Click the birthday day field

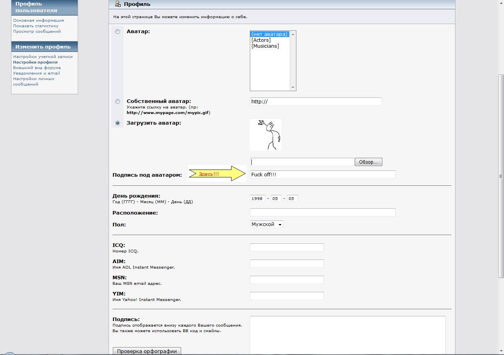click(x=292, y=198)
